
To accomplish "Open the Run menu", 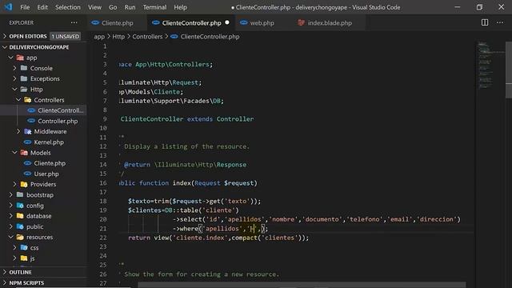I will [x=130, y=7].
